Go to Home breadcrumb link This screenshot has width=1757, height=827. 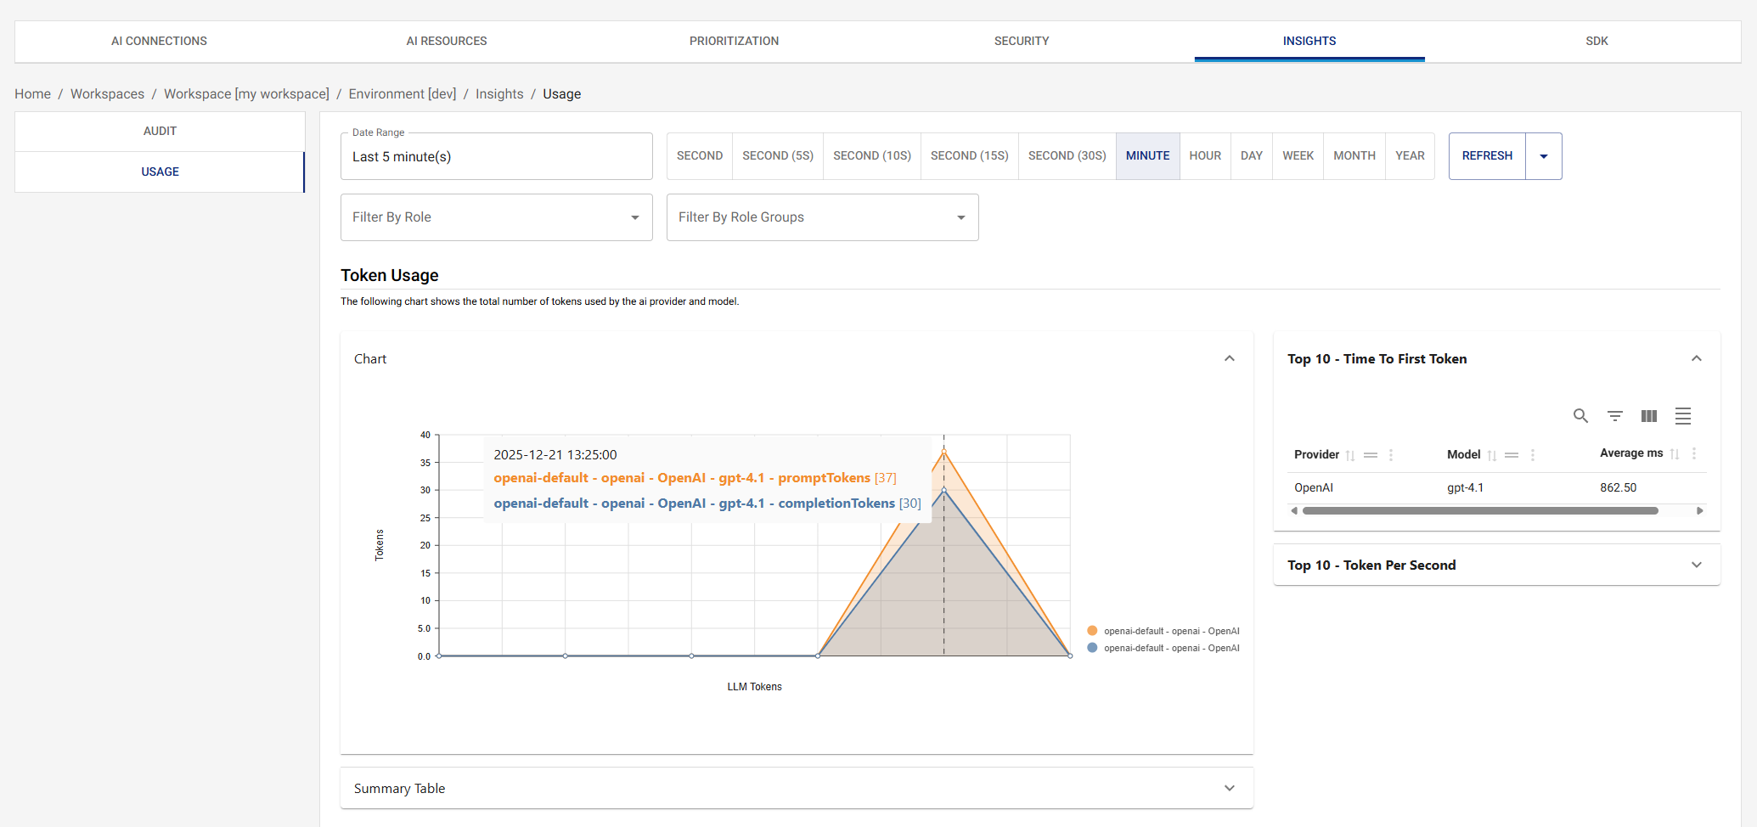[x=32, y=94]
